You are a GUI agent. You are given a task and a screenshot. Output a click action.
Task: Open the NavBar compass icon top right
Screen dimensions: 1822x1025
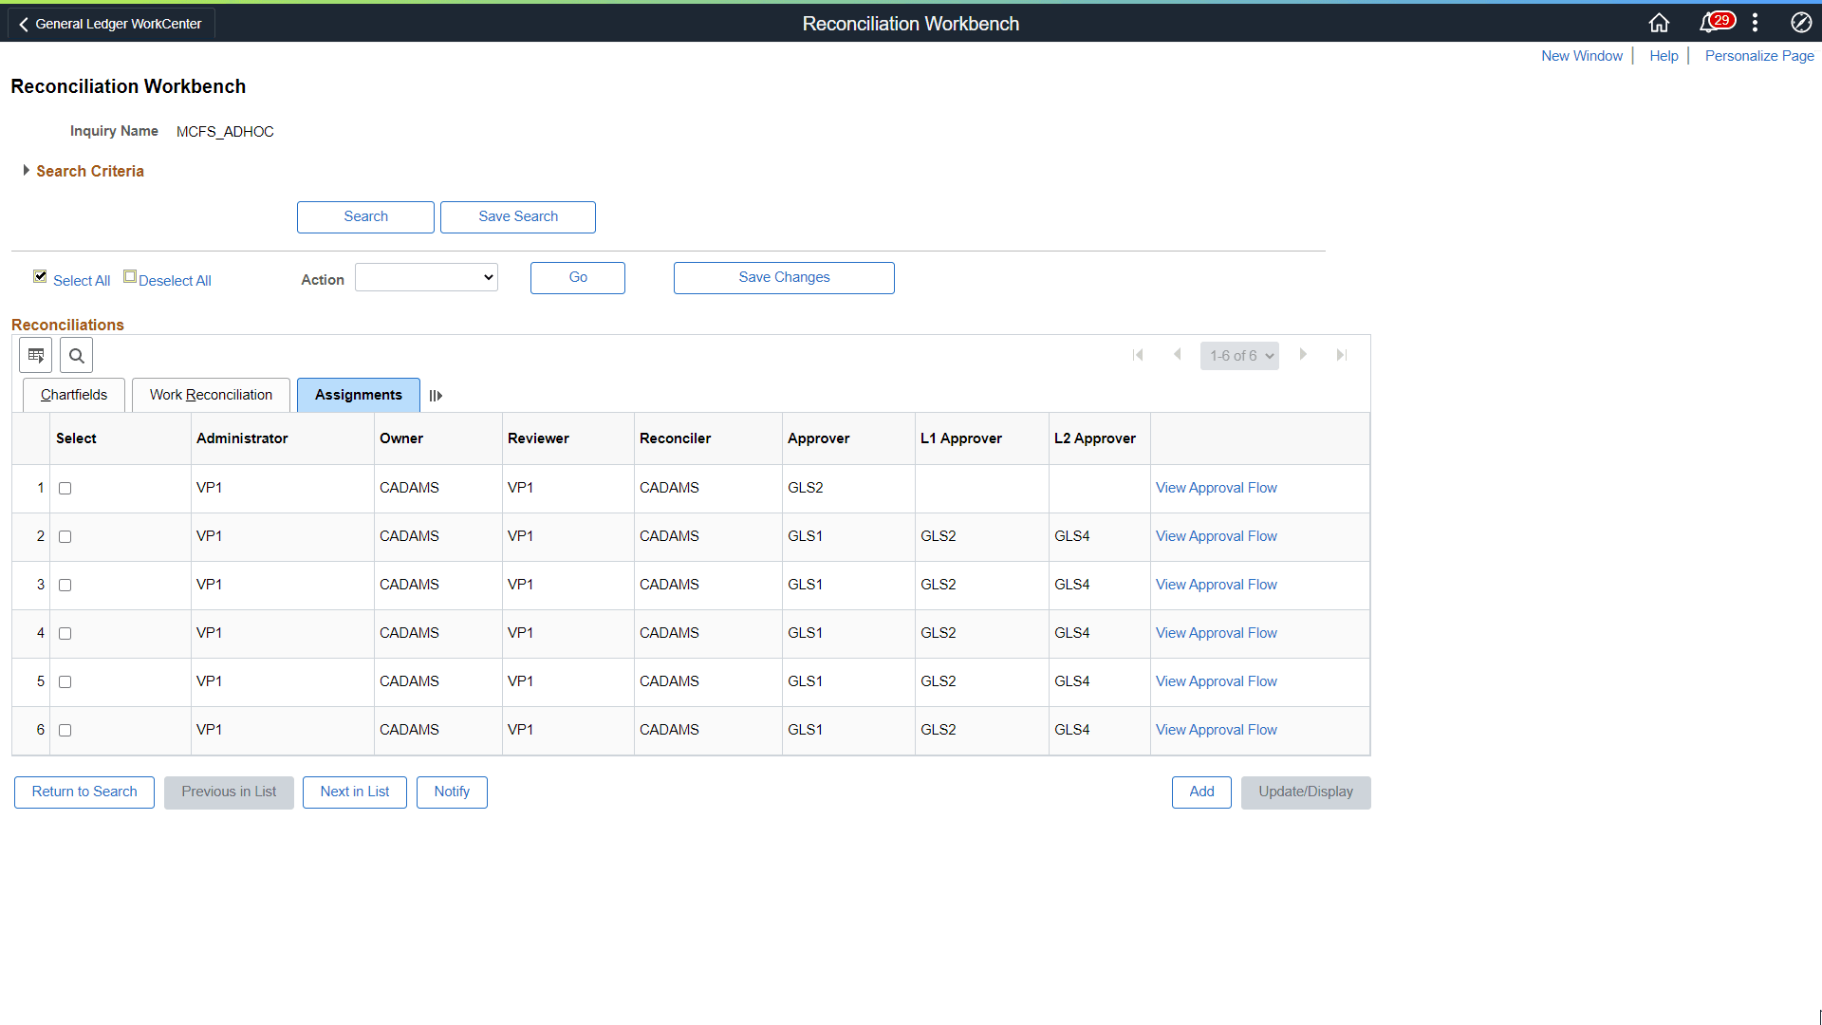click(1800, 22)
